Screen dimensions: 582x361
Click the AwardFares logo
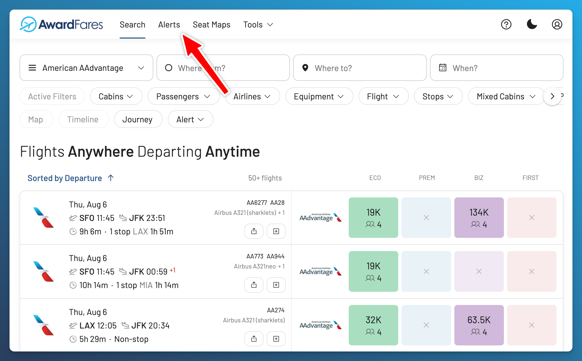[x=61, y=25]
